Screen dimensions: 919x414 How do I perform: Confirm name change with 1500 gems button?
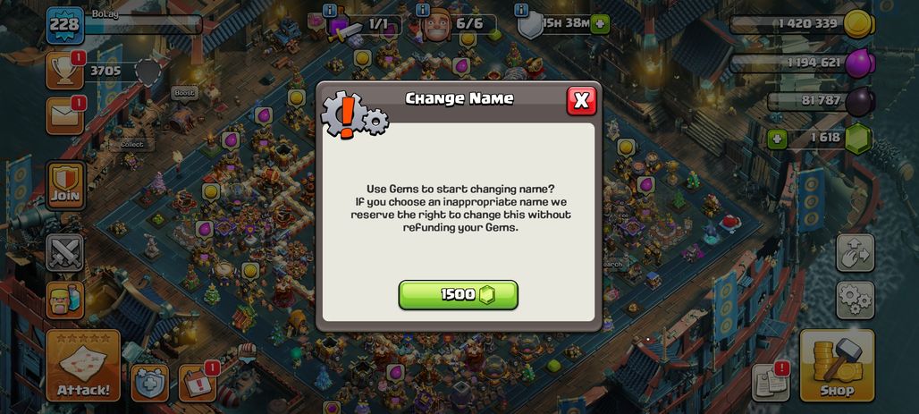pyautogui.click(x=459, y=294)
